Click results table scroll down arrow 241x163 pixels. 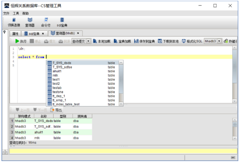click(235, 138)
